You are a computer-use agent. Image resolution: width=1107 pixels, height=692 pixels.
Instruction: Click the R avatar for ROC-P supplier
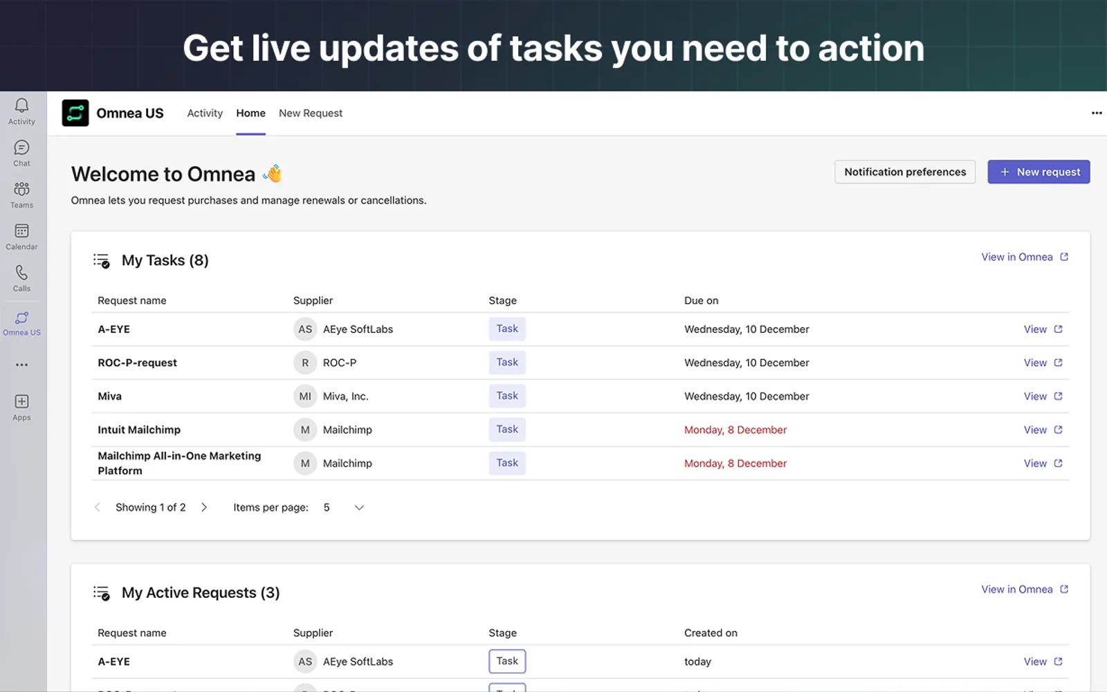click(305, 363)
